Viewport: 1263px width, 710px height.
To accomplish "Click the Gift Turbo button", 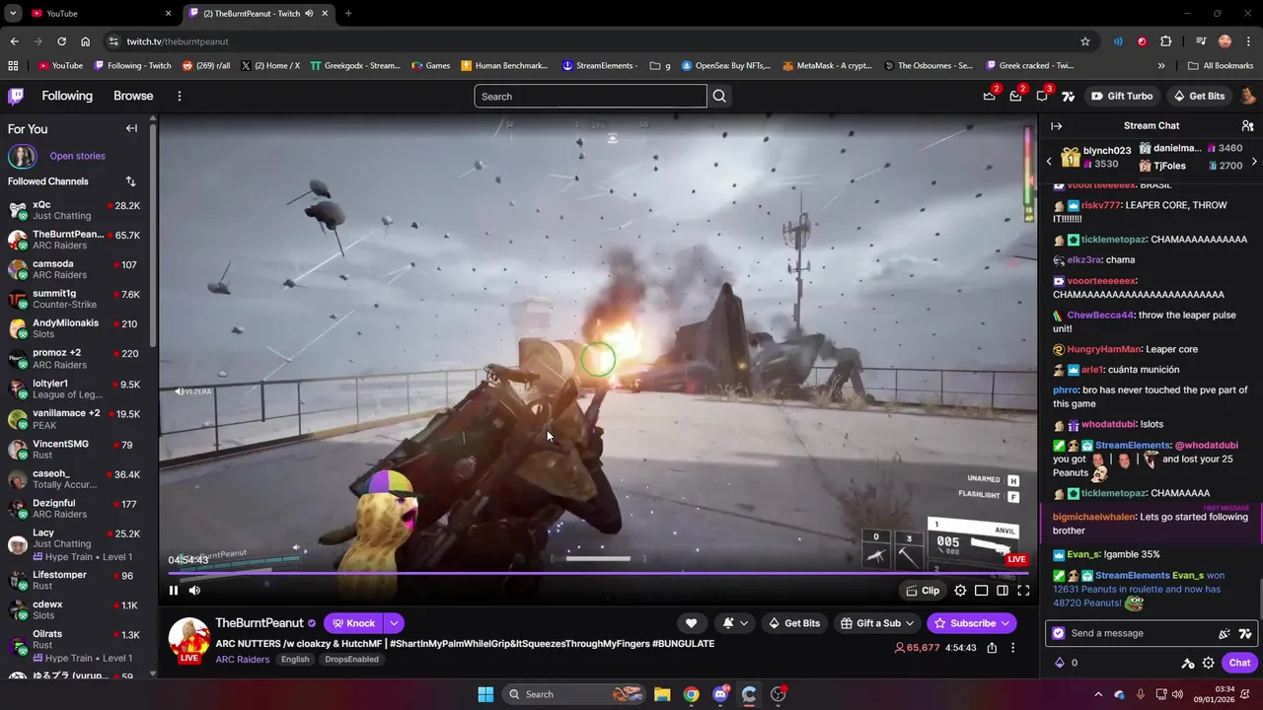I will coord(1122,96).
